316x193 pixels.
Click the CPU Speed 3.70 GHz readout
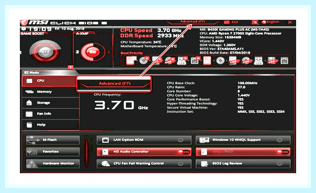click(151, 30)
